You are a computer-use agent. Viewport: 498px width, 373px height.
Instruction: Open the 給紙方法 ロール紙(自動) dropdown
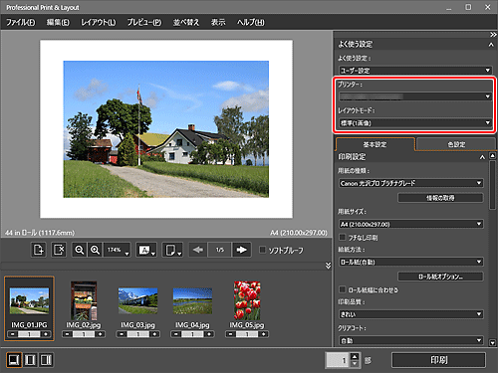(x=411, y=262)
